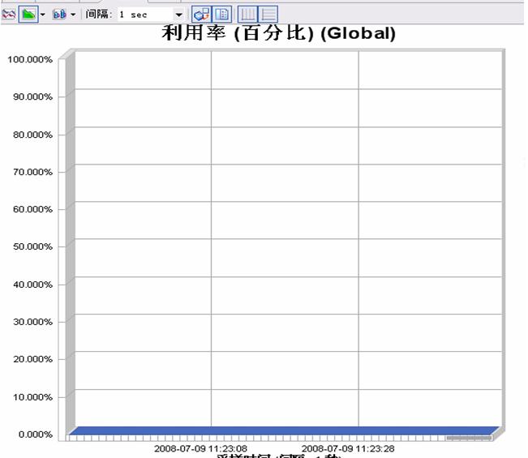Click the 0.000% axis label
This screenshot has width=528, height=458.
click(x=36, y=434)
